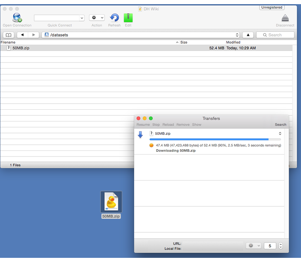This screenshot has width=301, height=262.
Task: Open the Action gear dropdown menu
Action: pyautogui.click(x=97, y=18)
